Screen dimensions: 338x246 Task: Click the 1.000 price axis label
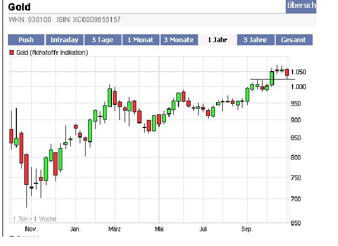pos(298,87)
